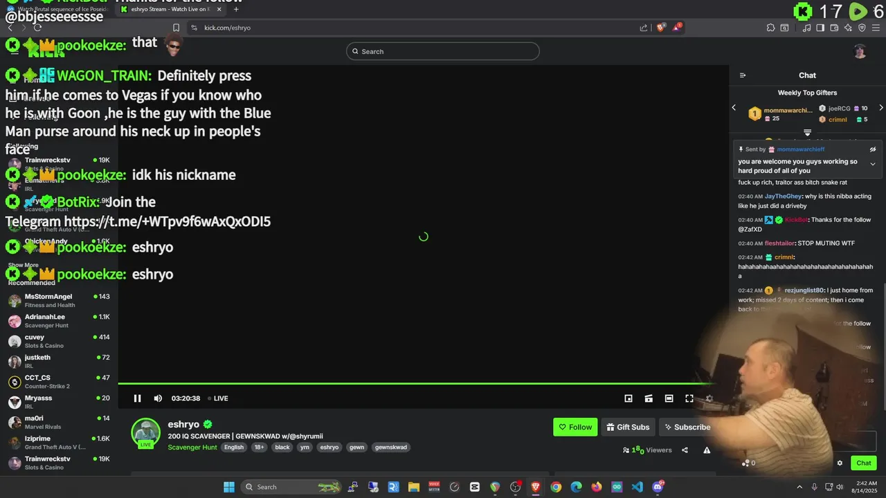The image size is (886, 498).
Task: Bookmark this page icon in address bar
Action: click(x=176, y=28)
